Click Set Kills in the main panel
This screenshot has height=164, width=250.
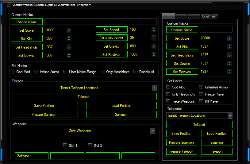click(27, 38)
